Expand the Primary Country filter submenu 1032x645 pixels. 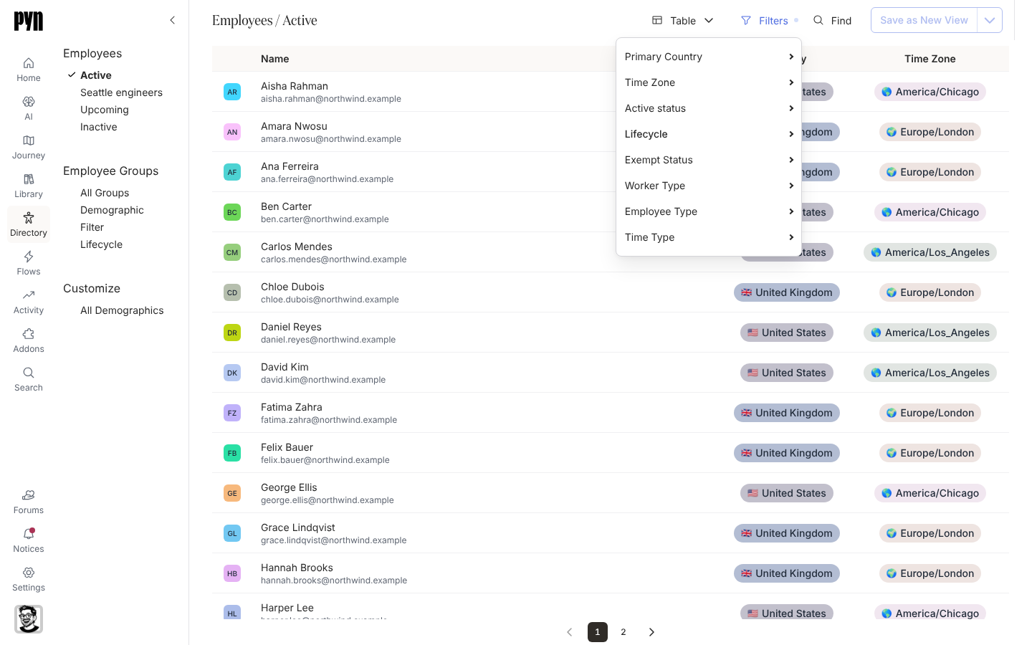tap(709, 57)
